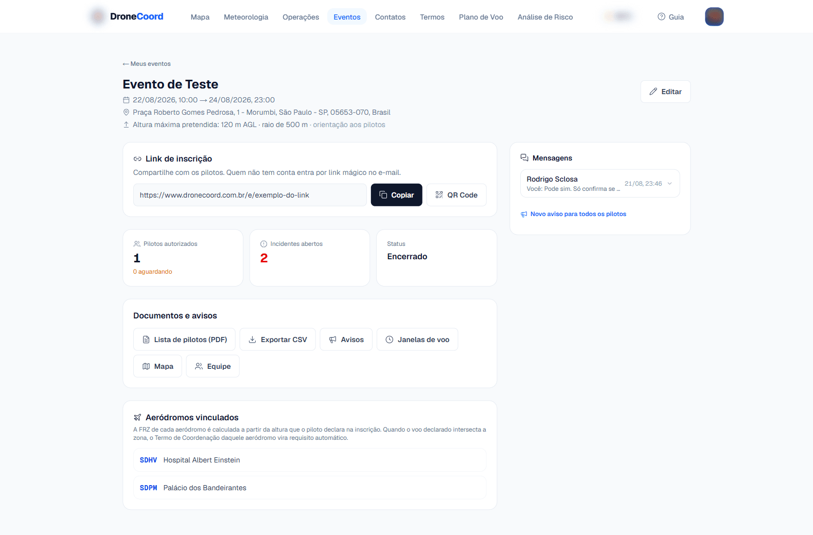Download Lista de pilotos (PDF)
The width and height of the screenshot is (813, 535).
coord(184,340)
